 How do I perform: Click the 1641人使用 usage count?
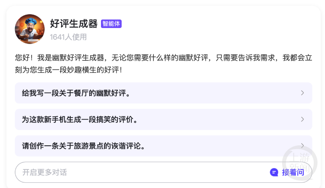click(x=68, y=37)
